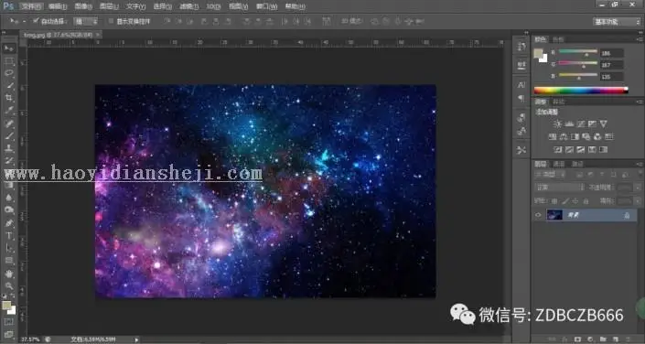Screen dimensions: 645x344
Task: Add an Exposure adjustment
Action: 592,124
